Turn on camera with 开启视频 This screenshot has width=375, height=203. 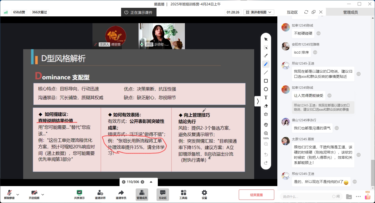click(x=34, y=194)
